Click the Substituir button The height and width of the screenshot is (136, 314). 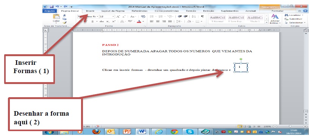(294, 19)
